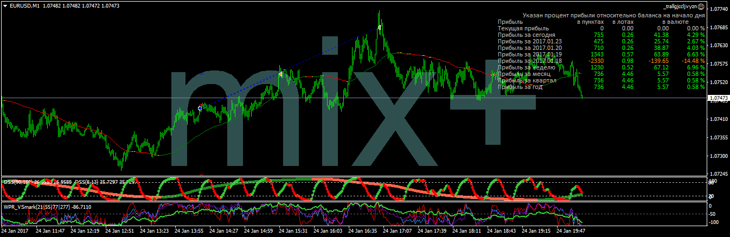Click the 'в лотах' column header

point(623,22)
